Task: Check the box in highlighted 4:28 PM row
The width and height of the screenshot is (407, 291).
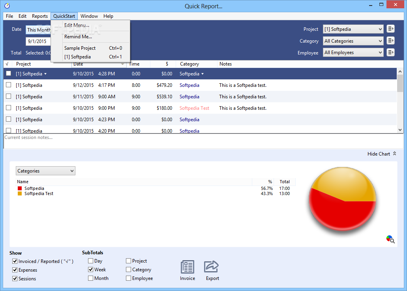Action: pyautogui.click(x=9, y=73)
